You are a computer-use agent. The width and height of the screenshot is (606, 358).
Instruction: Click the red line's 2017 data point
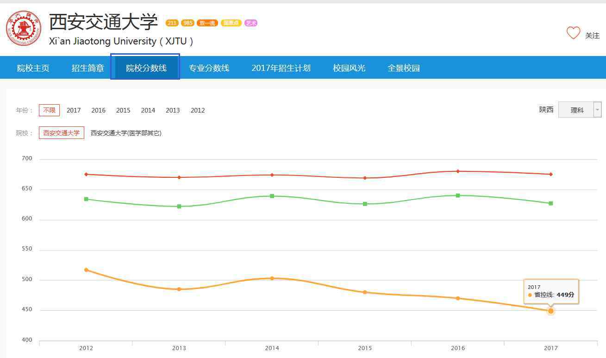coord(551,174)
